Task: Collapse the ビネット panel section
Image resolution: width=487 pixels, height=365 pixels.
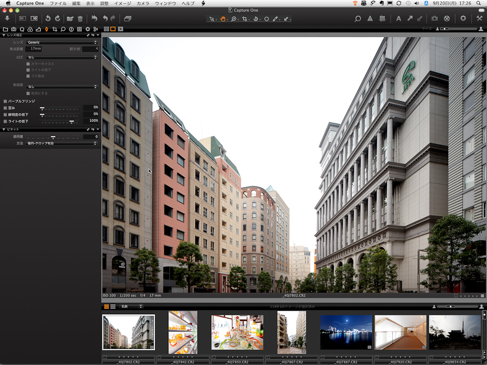Action: point(4,129)
